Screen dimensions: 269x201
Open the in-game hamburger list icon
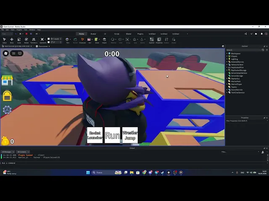13,53
